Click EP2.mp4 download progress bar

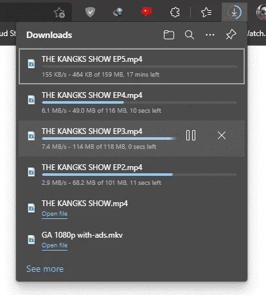pos(139,175)
